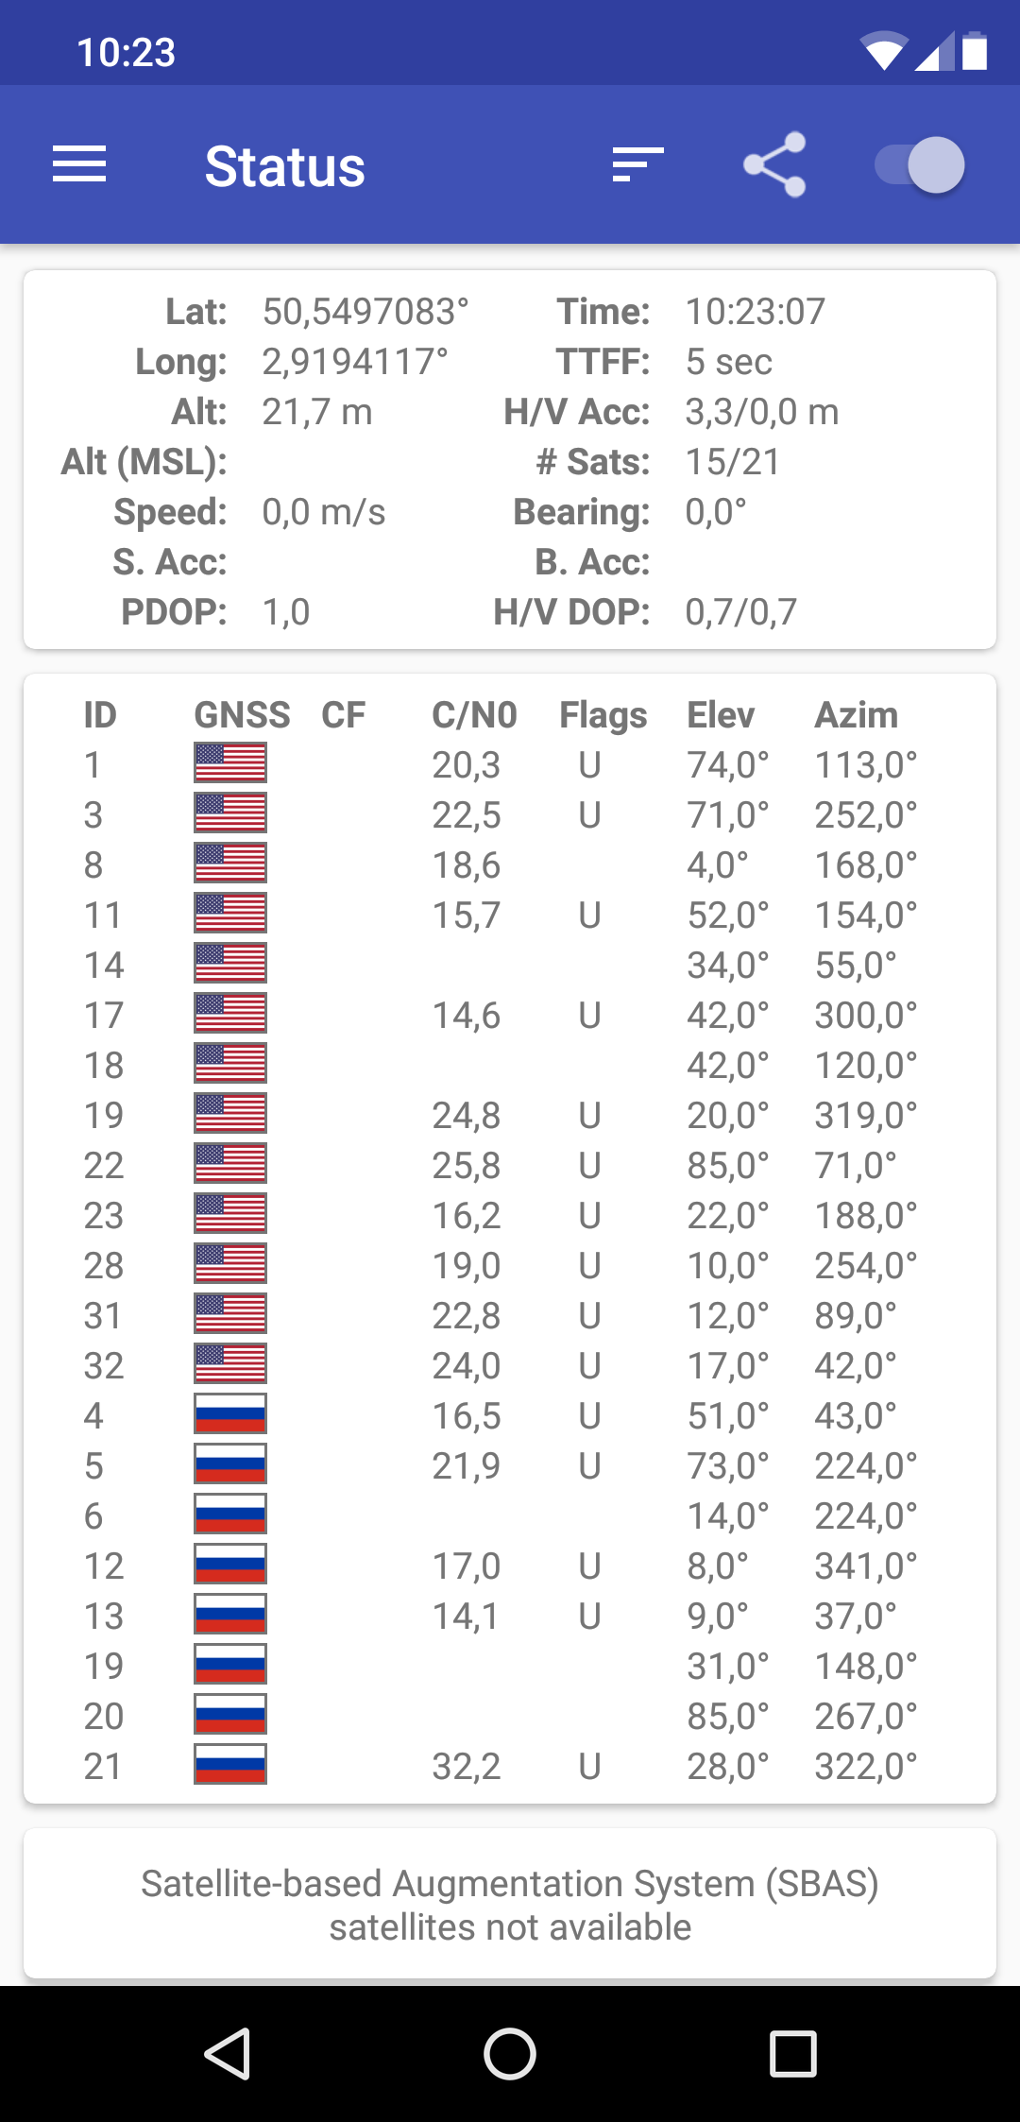Viewport: 1020px width, 2122px height.
Task: Tap the Russian flag for satellite 21
Action: (229, 1765)
